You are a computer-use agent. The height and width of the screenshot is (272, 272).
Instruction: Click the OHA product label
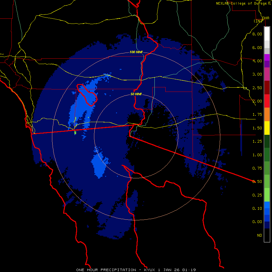[x=266, y=18]
